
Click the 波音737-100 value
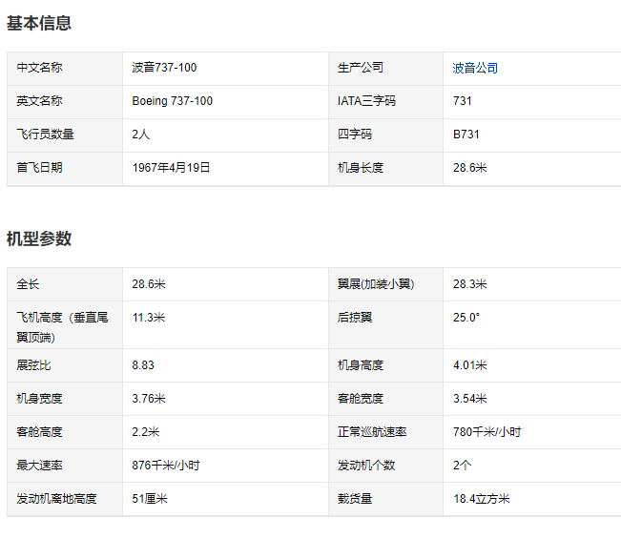click(164, 68)
